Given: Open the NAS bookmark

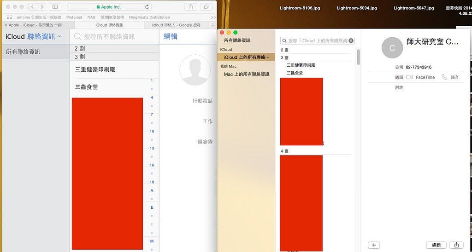Looking at the screenshot, I should pyautogui.click(x=91, y=17).
